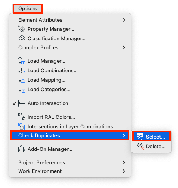Expand the Complex Profiles submenu arrow
Image resolution: width=178 pixels, height=188 pixels.
(124, 47)
